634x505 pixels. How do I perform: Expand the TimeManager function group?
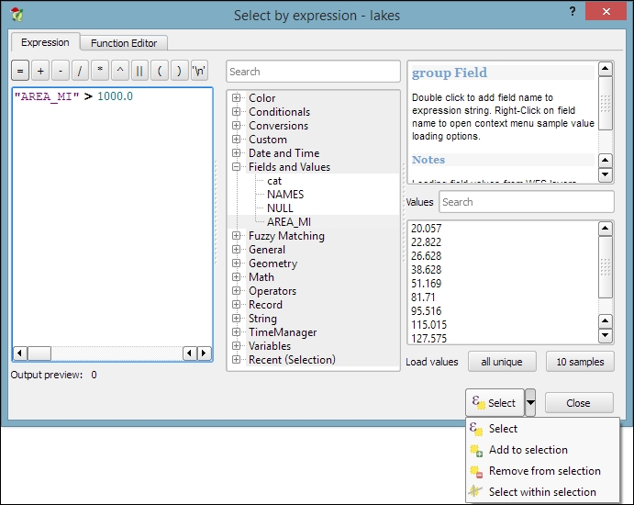click(x=236, y=331)
